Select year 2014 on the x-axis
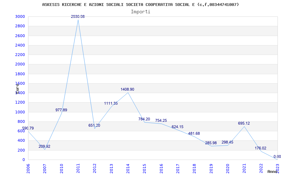The height and width of the screenshot is (175, 281). pyautogui.click(x=128, y=168)
